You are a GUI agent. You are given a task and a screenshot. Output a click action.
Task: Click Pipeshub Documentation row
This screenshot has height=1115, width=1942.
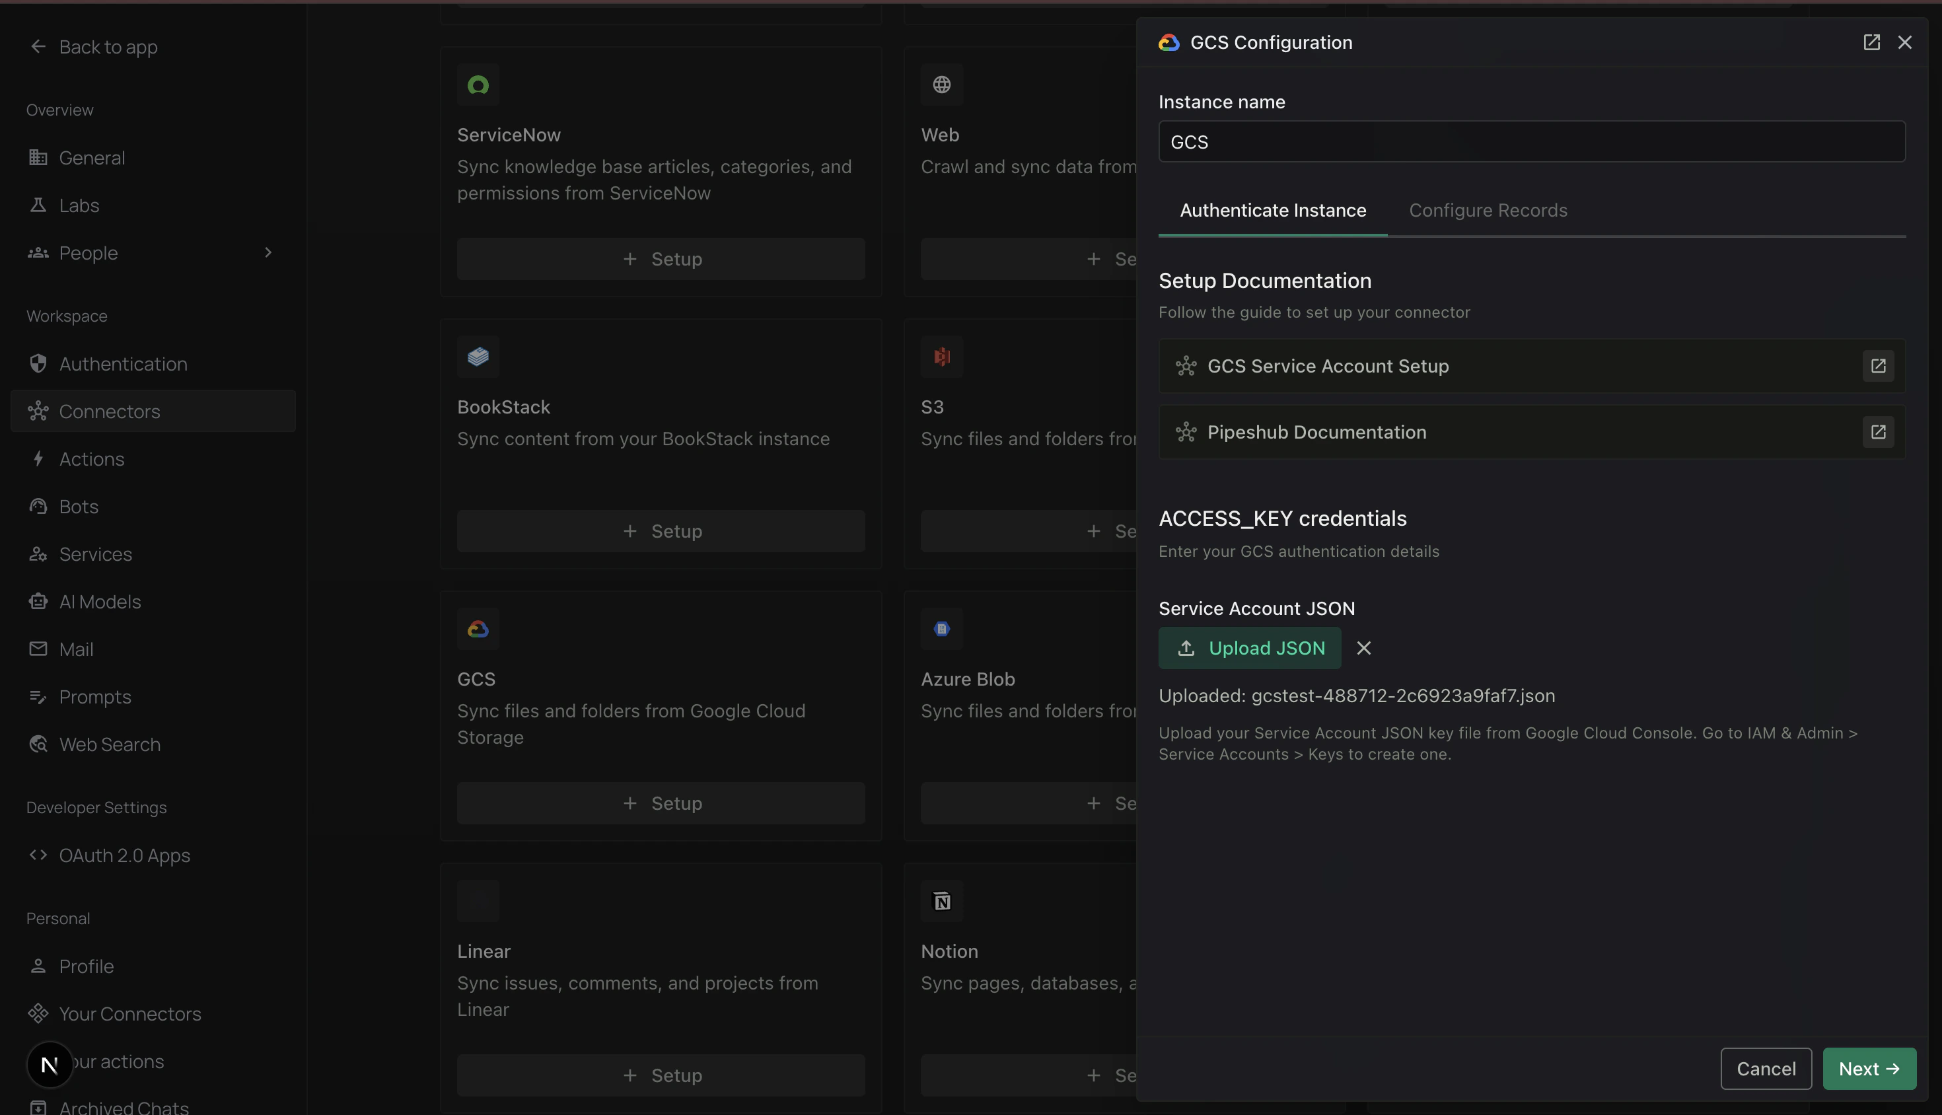point(1532,432)
